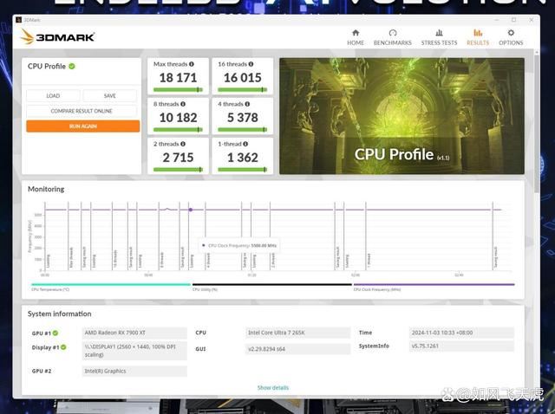Click the 8 threads score 10 182

tap(178, 118)
